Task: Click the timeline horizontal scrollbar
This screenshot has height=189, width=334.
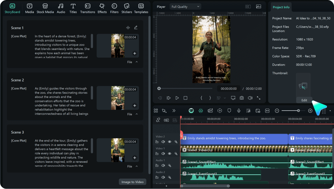Action: (205, 186)
